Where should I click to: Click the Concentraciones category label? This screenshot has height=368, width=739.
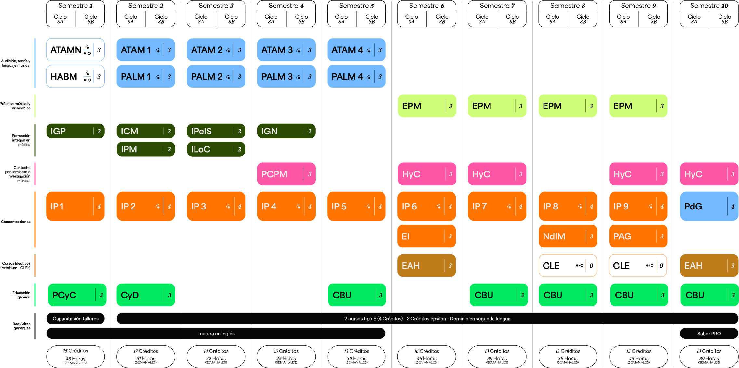click(16, 222)
